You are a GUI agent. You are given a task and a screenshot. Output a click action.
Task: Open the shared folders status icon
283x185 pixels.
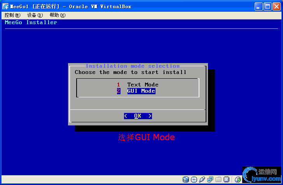pyautogui.click(x=218, y=180)
